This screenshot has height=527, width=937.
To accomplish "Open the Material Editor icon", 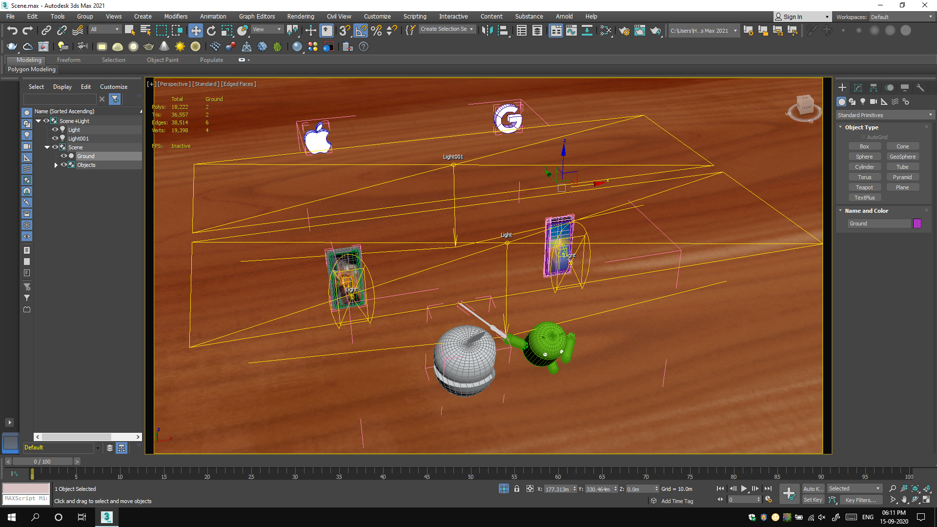I will tap(606, 31).
